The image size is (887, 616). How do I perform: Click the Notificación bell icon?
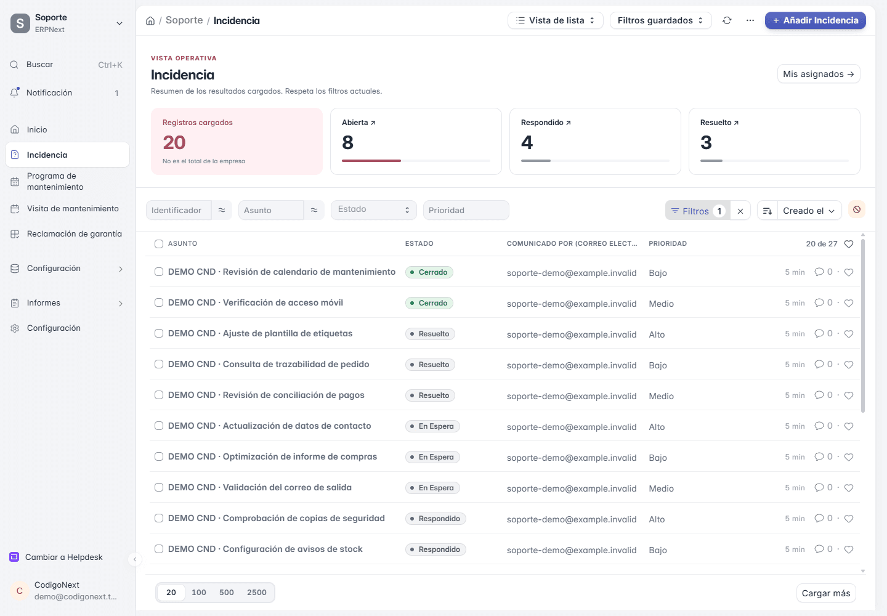(x=15, y=92)
